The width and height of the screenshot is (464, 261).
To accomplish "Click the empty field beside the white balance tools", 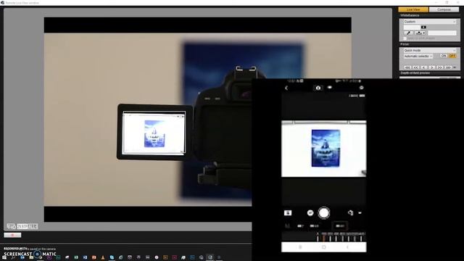I will tap(442, 33).
